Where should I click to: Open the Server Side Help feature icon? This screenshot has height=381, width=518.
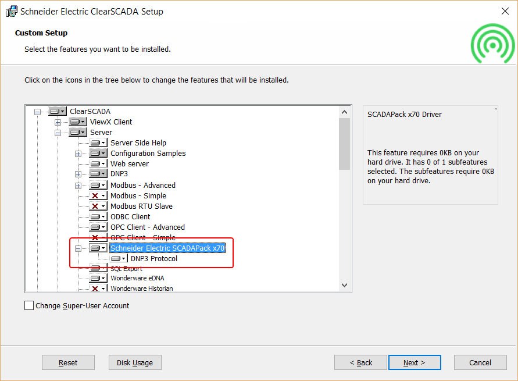98,143
